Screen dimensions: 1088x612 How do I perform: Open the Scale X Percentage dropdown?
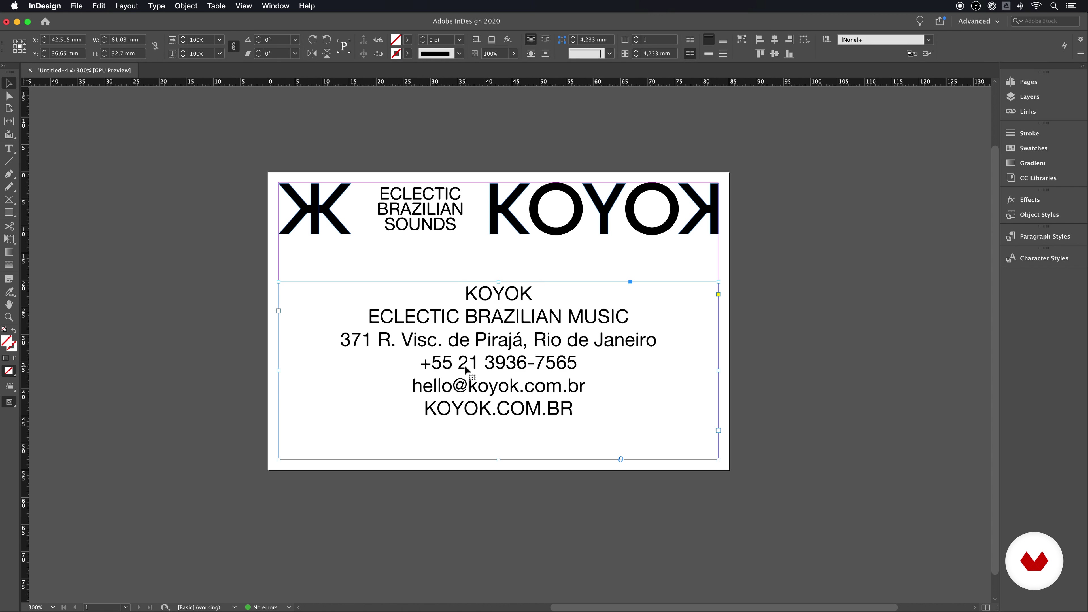(x=220, y=40)
